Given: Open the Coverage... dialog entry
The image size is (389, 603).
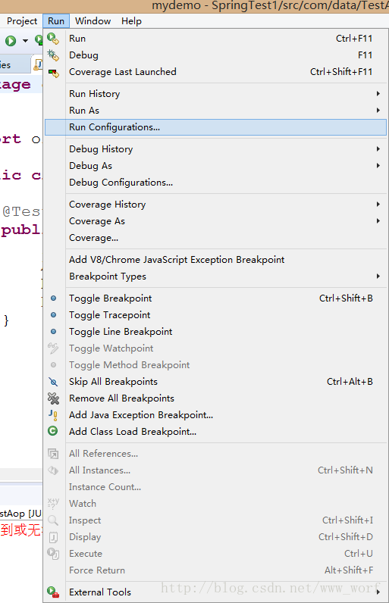Looking at the screenshot, I should coord(215,238).
